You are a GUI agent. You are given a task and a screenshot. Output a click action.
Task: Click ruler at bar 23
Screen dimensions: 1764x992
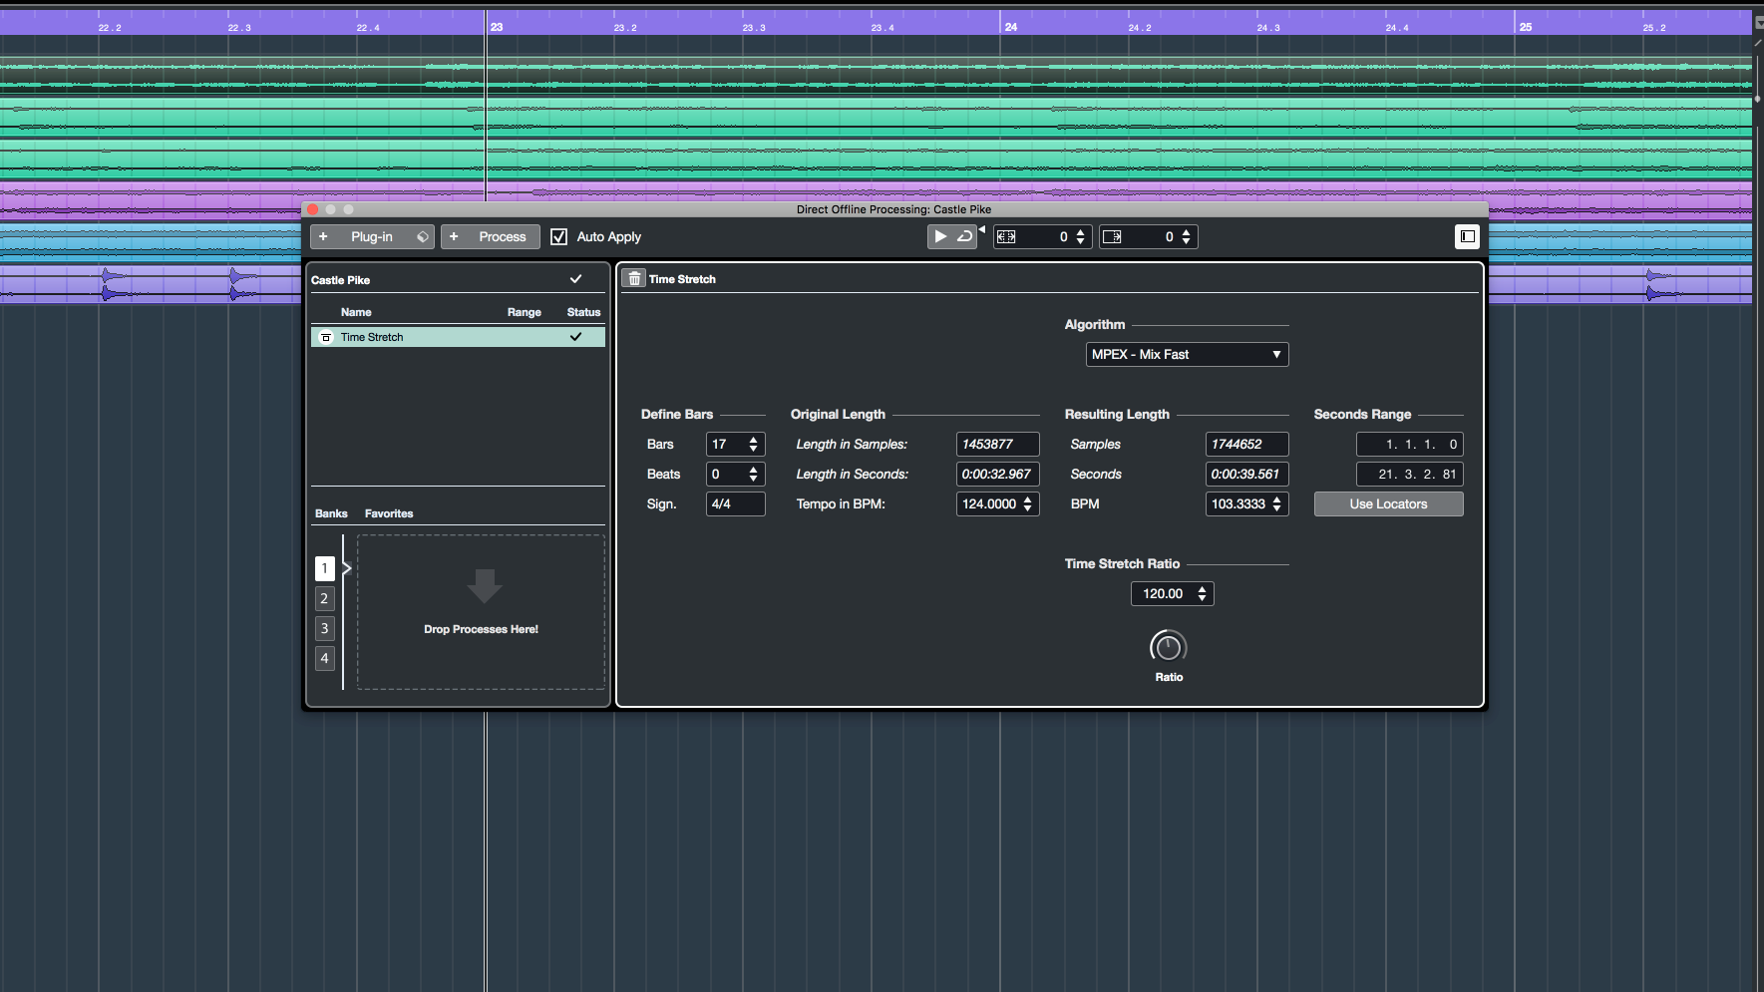click(x=497, y=27)
